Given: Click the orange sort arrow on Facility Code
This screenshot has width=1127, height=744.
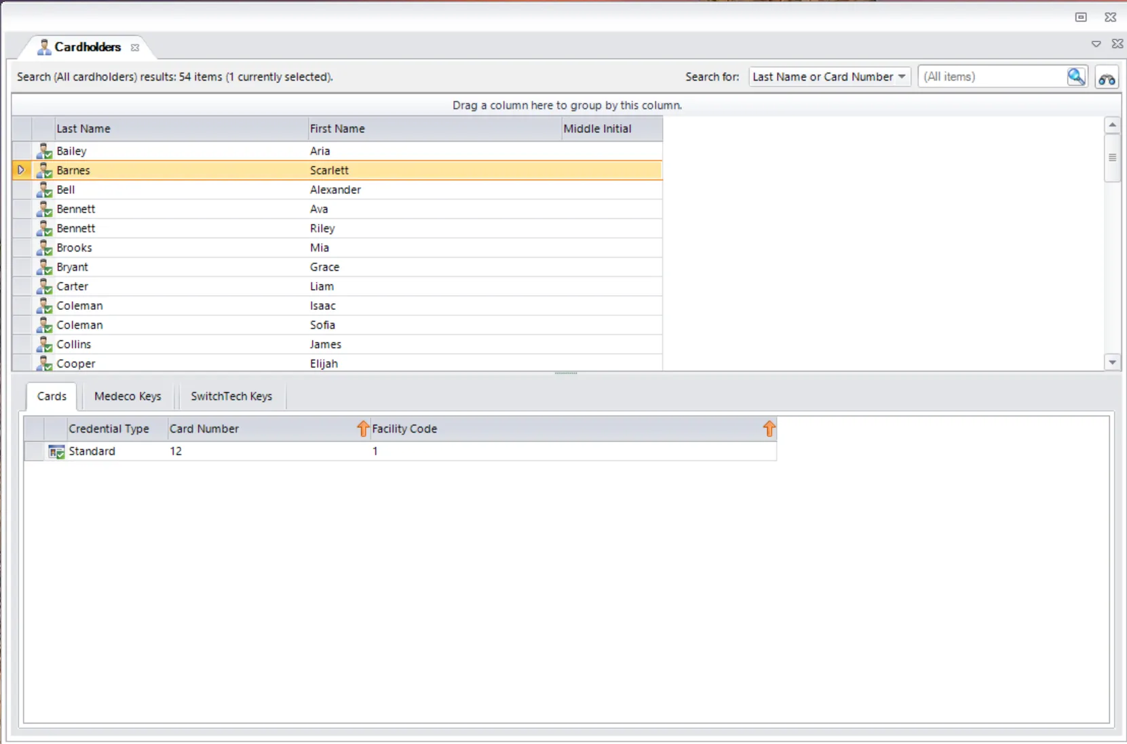Looking at the screenshot, I should (769, 429).
